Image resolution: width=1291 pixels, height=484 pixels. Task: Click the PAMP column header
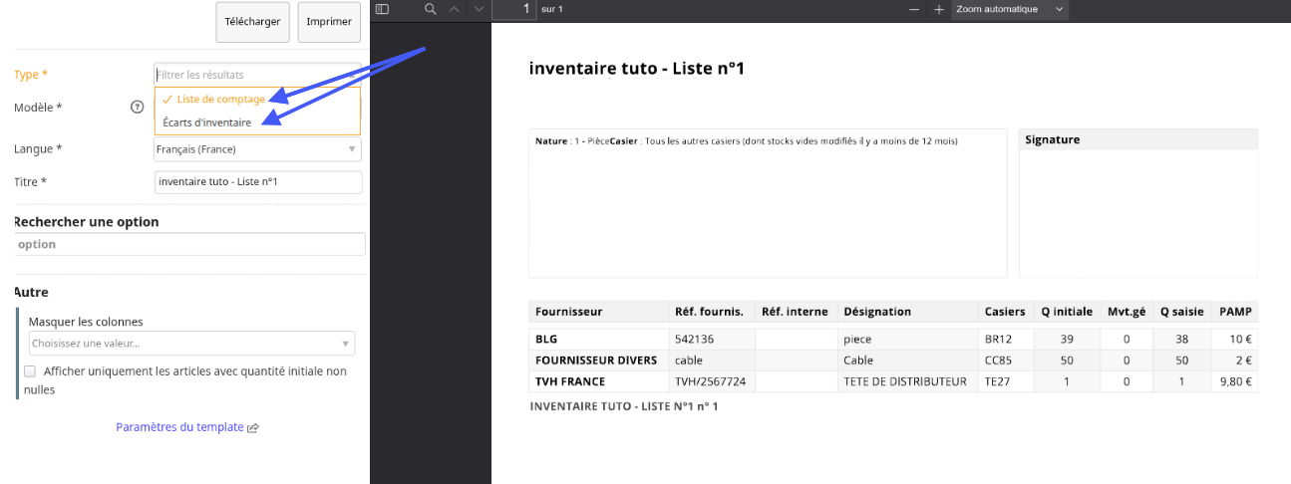[1235, 312]
